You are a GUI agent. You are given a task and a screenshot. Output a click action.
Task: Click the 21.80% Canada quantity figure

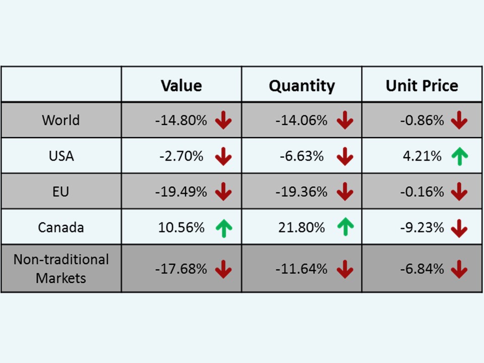point(301,228)
